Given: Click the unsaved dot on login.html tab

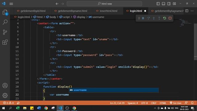Looking at the screenshot, I should coord(145,11).
